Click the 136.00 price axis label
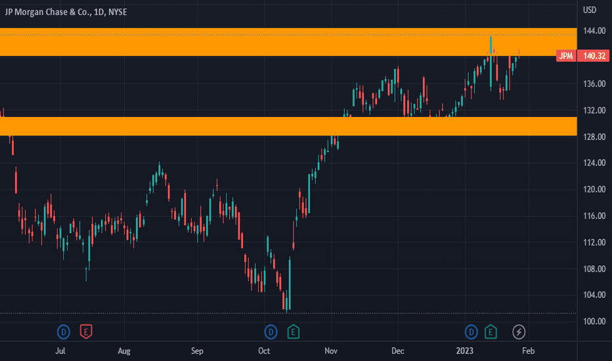Screen dimensions: 612x361 [594, 83]
